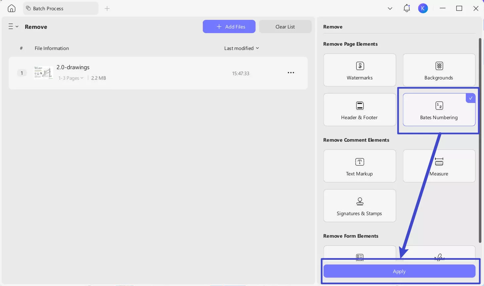Viewport: 484px width, 286px height.
Task: Switch to the Batch Process tab
Action: (x=61, y=8)
